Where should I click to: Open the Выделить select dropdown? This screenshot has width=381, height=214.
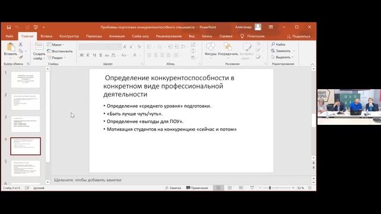coord(282,57)
